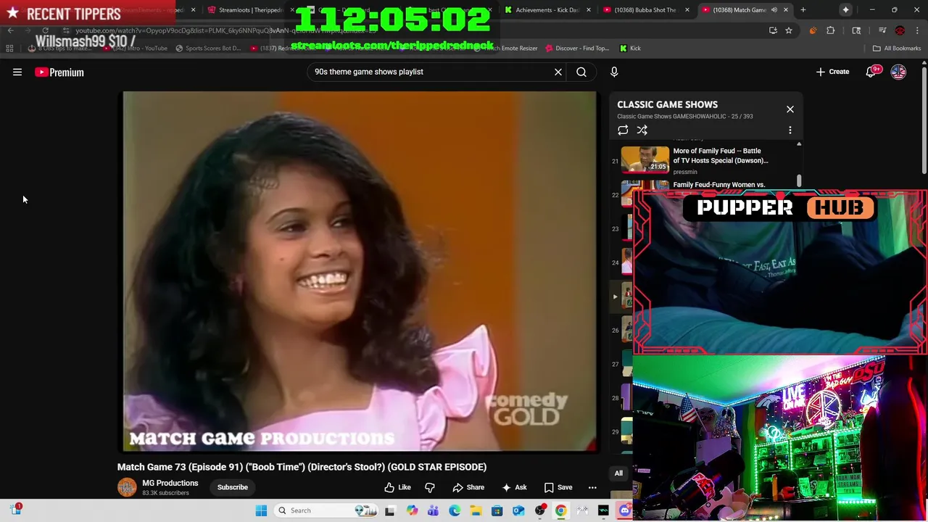Open Outlook from the taskbar
The image size is (928, 522).
coord(518,510)
